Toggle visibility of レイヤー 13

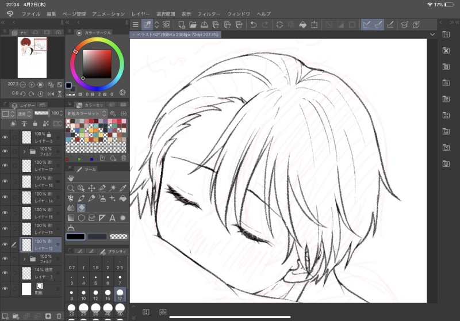(x=5, y=228)
